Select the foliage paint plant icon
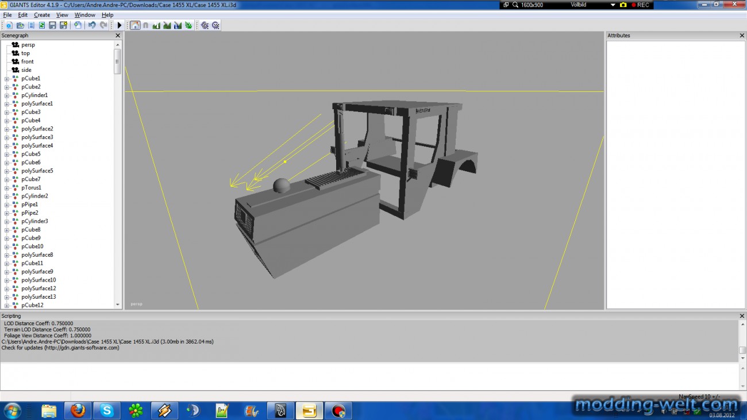Viewport: 747px width, 420px height. pos(188,25)
